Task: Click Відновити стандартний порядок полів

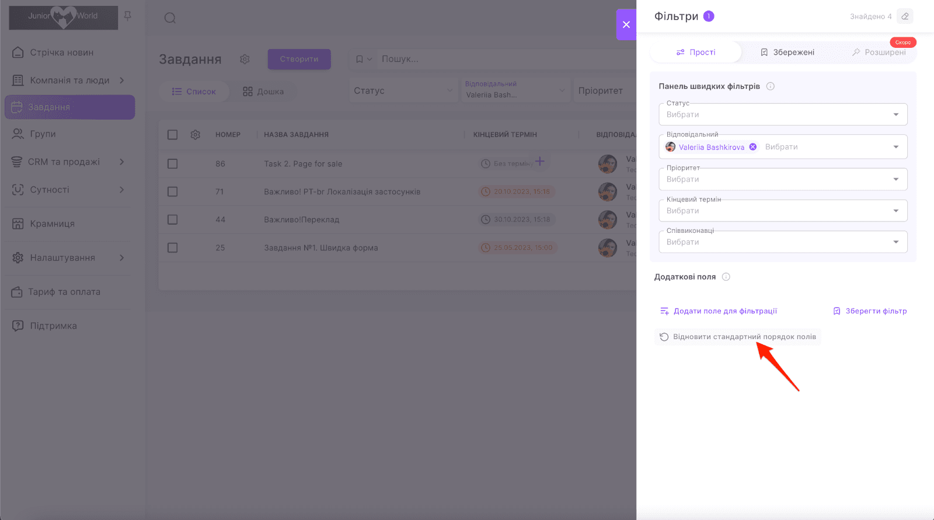Action: [738, 337]
